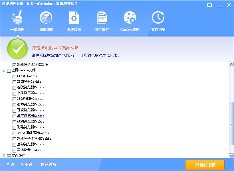This screenshot has height=171, width=234.
Task: Click the vertical scrollbar thumb
Action: pyautogui.click(x=231, y=123)
